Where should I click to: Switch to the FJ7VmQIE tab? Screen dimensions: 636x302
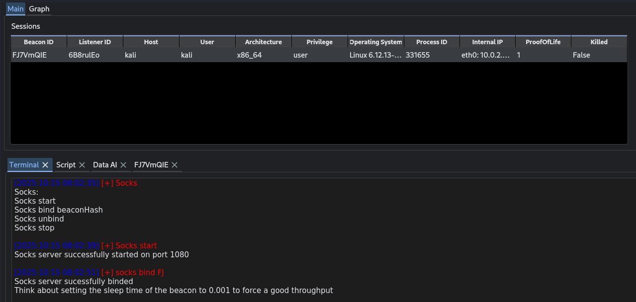pos(151,165)
